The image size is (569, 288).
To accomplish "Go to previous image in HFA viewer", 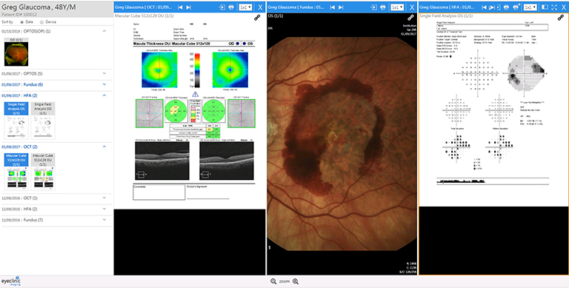I will tap(484, 7).
